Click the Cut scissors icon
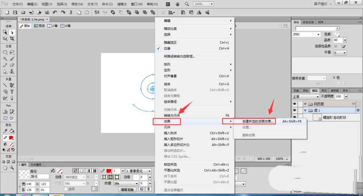The width and height of the screenshot is (363, 196). tap(71, 12)
